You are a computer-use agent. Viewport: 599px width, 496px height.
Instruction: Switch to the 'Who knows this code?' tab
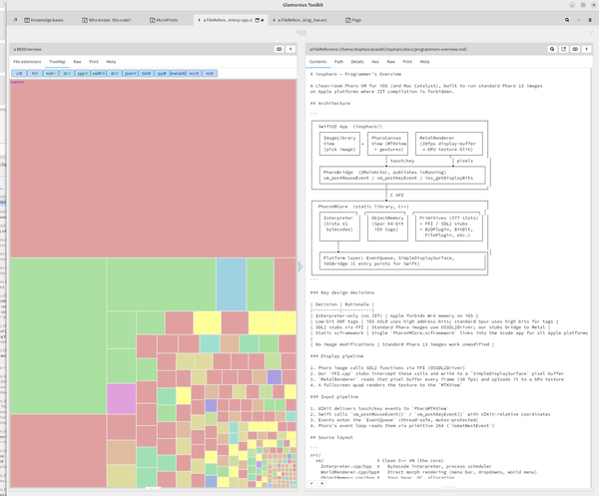[x=107, y=20]
